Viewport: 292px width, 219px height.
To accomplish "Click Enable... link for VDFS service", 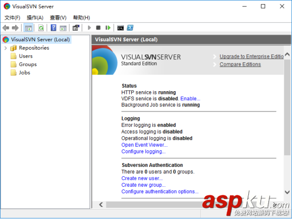I will pyautogui.click(x=190, y=99).
